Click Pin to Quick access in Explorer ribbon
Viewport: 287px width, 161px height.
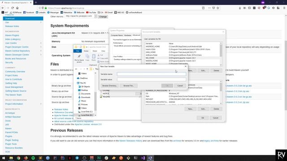pos(79,59)
